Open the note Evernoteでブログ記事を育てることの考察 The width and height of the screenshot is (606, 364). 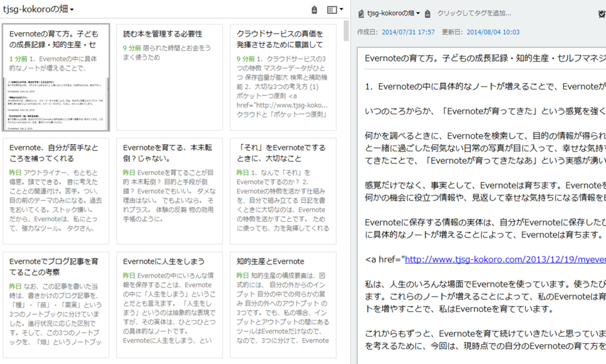[56, 304]
